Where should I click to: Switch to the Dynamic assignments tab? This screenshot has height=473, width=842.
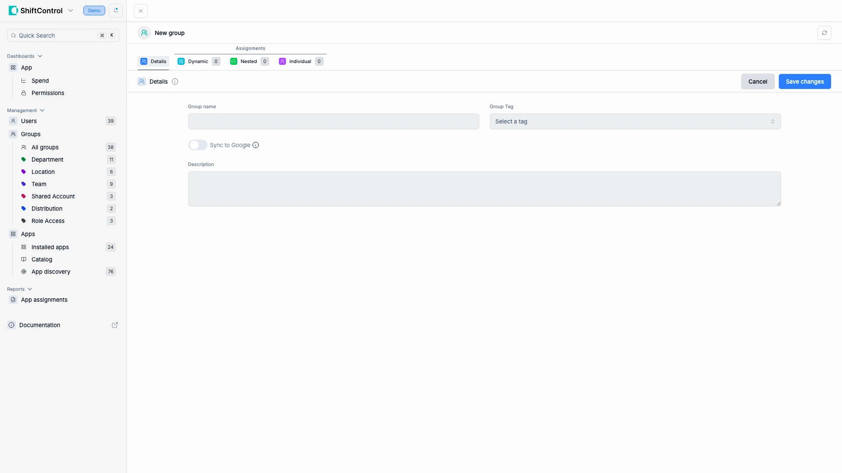198,61
